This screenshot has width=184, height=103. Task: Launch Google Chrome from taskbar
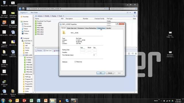[x=10, y=100]
